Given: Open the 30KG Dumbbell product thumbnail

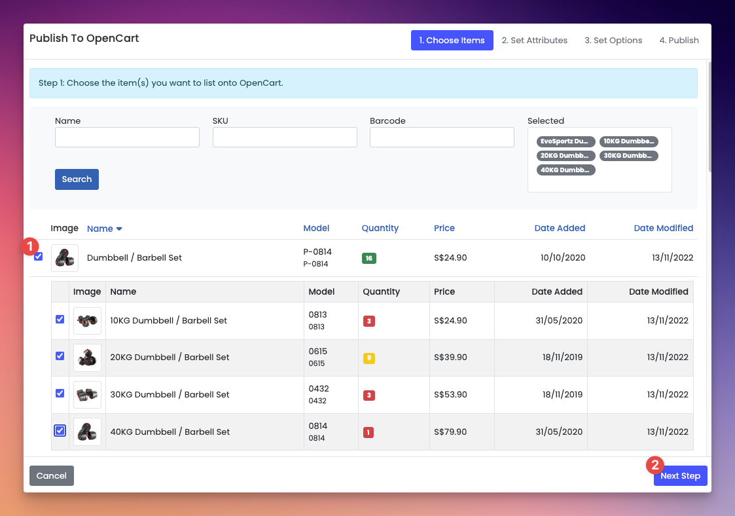Looking at the screenshot, I should tap(87, 395).
